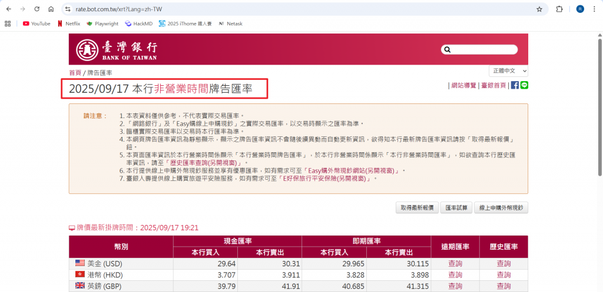
Task: Open Playwright bookmark
Action: 102,24
